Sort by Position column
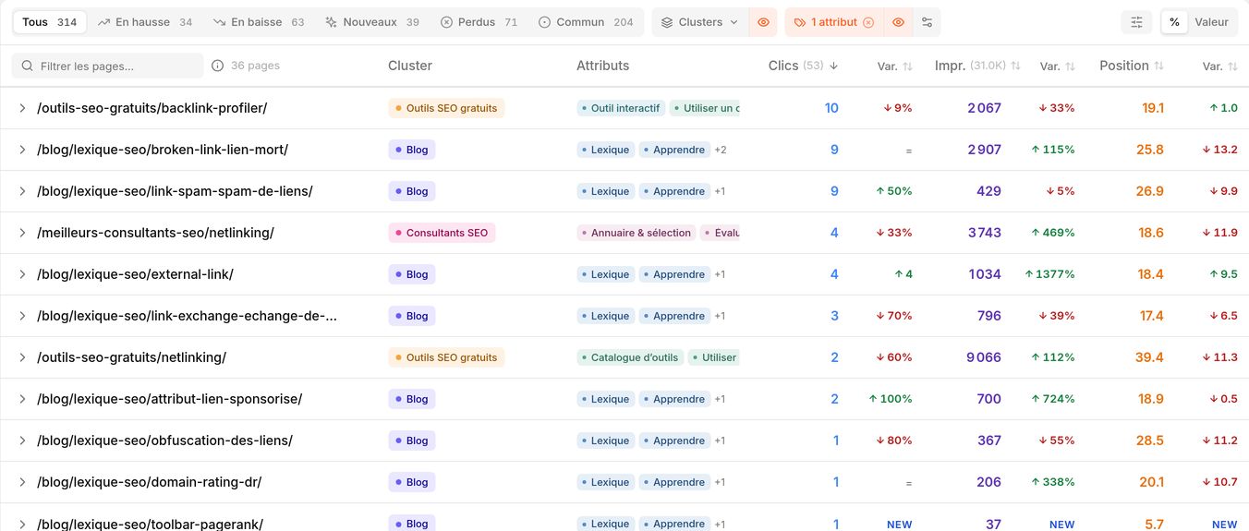This screenshot has height=531, width=1249. pyautogui.click(x=1132, y=66)
